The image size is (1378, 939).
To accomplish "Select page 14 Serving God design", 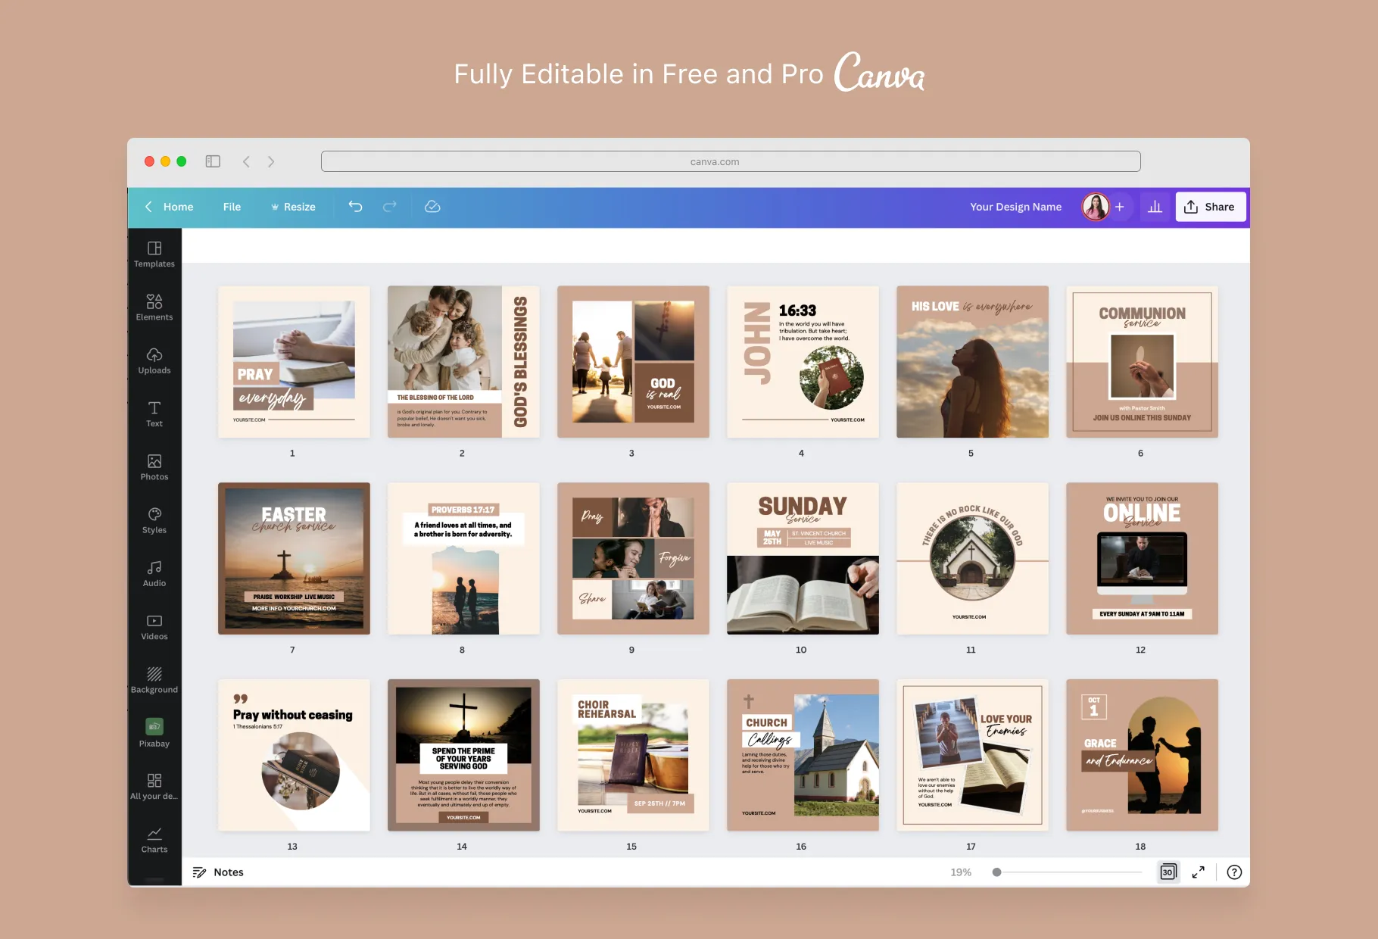I will [x=463, y=755].
